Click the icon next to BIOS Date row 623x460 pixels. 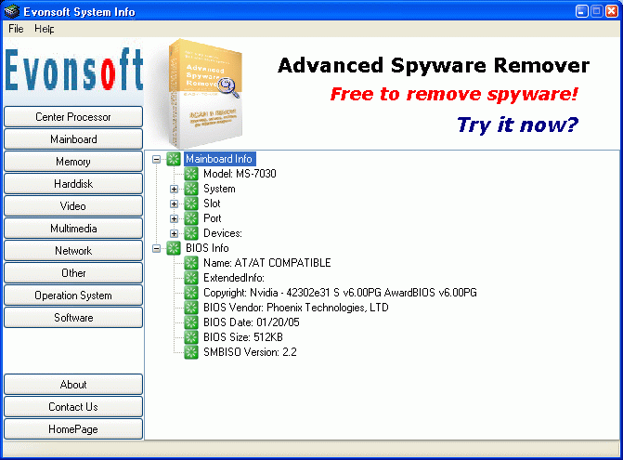coord(191,322)
